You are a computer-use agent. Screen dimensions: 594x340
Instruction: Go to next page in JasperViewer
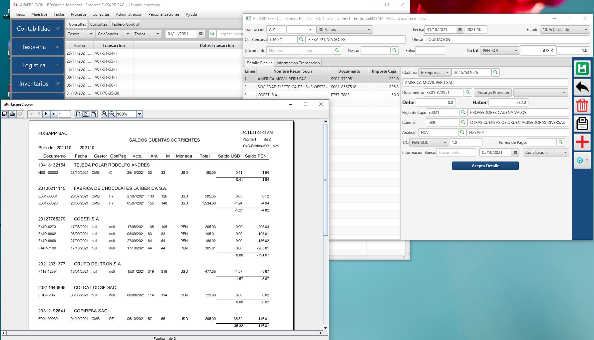click(x=46, y=114)
